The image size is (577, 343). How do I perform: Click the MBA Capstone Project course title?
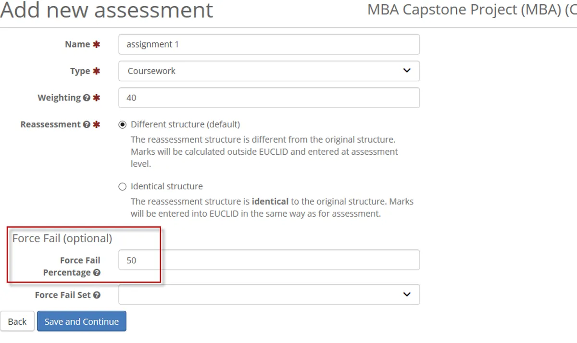471,10
